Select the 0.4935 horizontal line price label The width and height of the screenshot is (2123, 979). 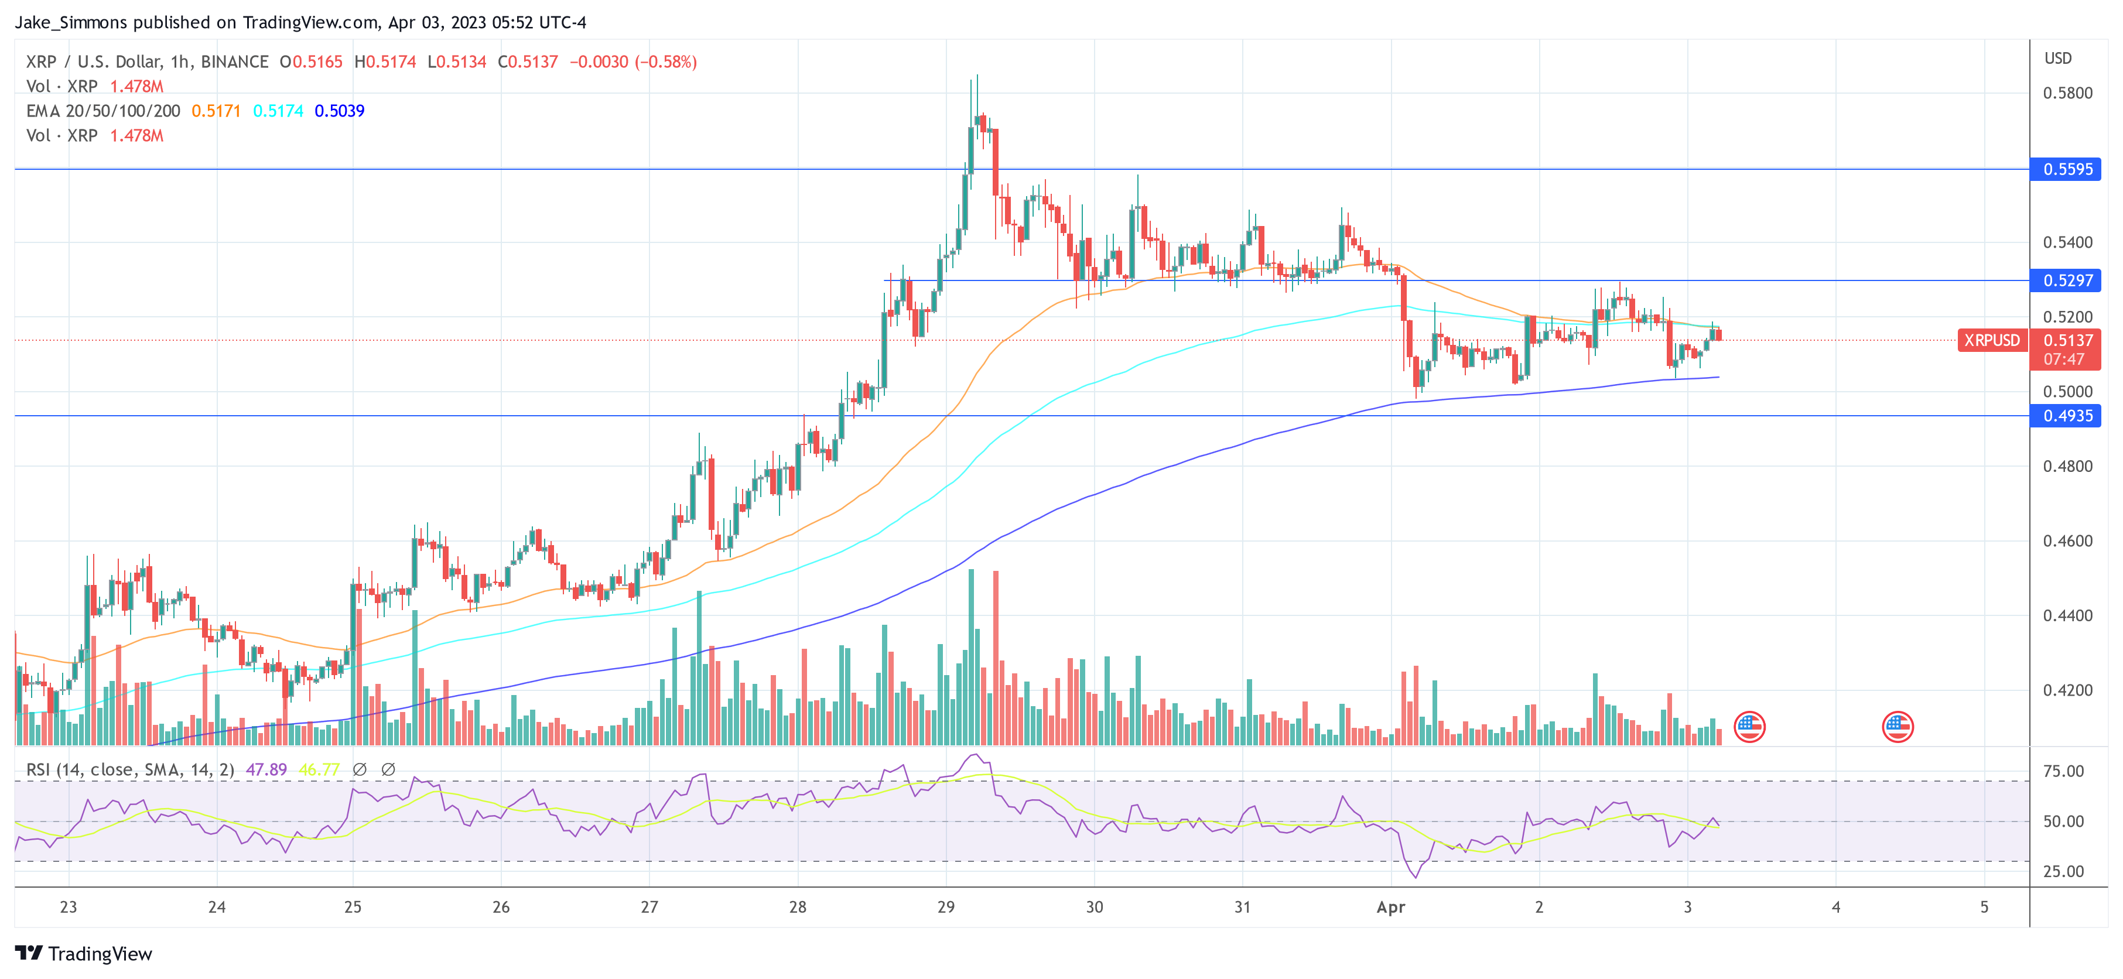2066,415
